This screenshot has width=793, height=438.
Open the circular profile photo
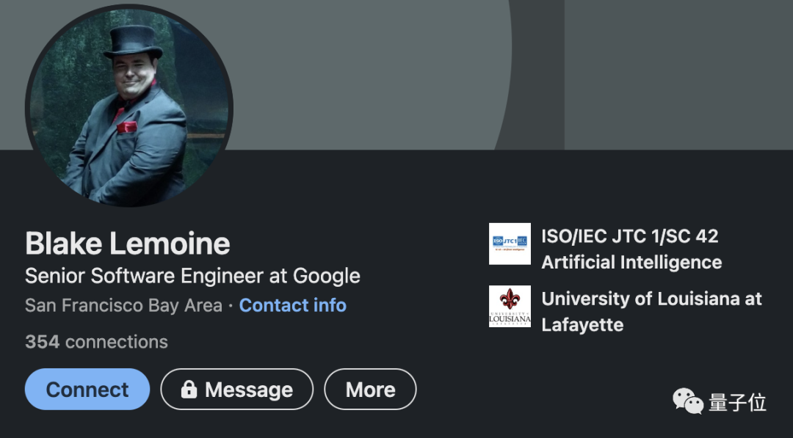129,106
